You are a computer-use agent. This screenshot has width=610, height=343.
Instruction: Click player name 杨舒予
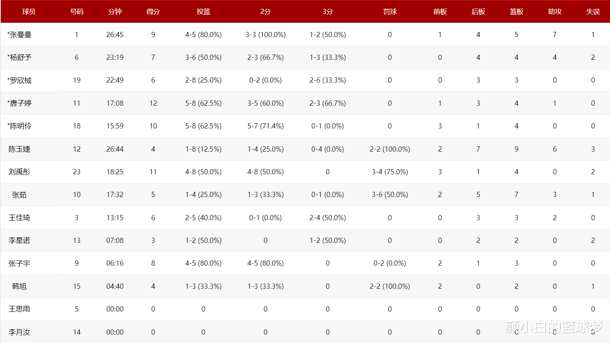click(20, 57)
